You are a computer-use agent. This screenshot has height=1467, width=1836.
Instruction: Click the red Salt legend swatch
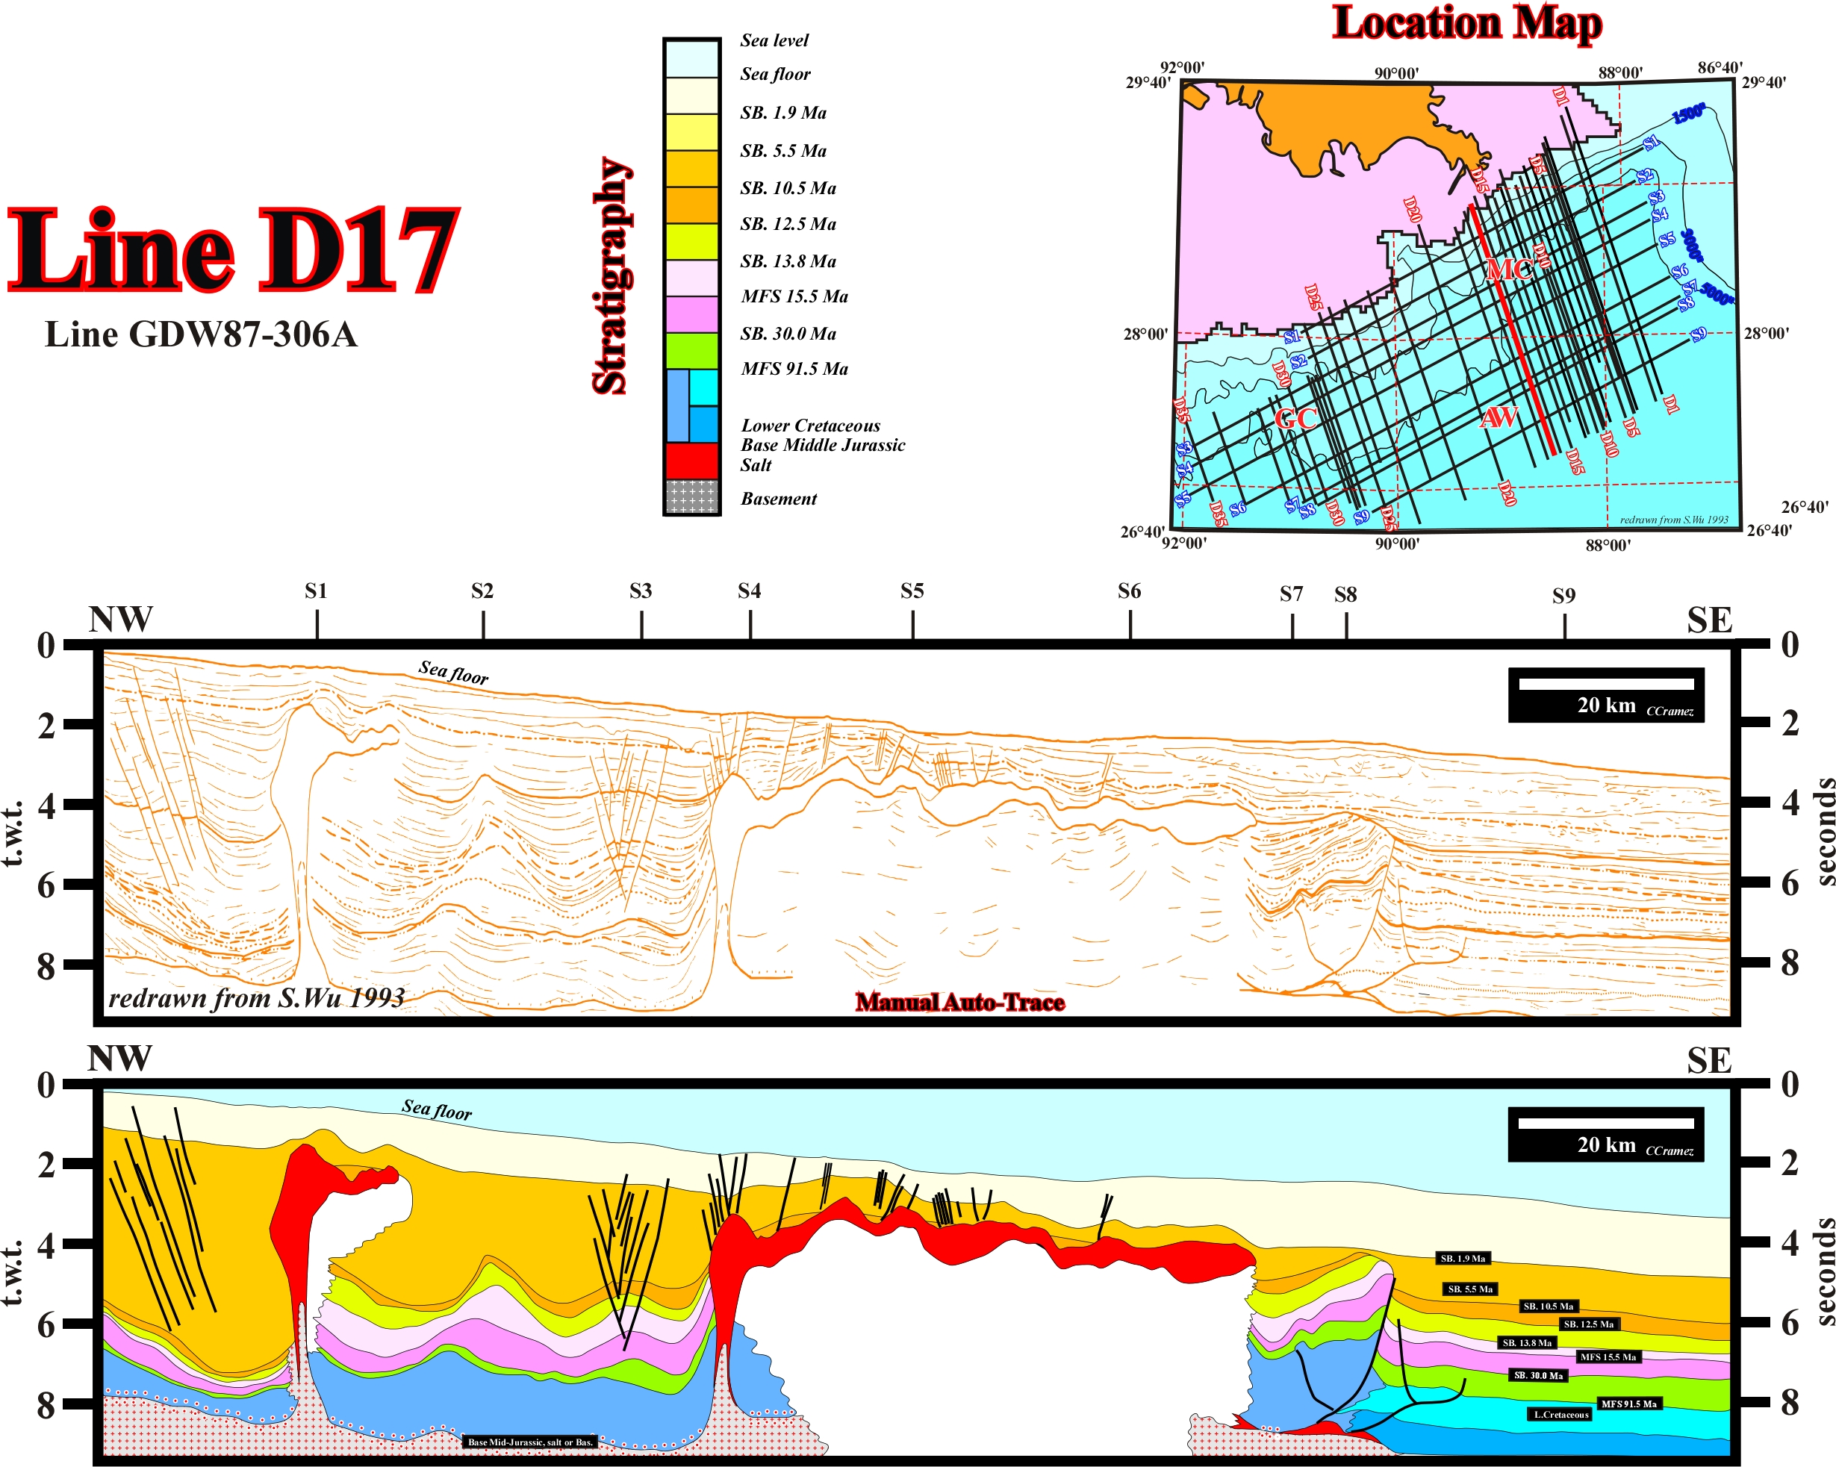point(691,461)
